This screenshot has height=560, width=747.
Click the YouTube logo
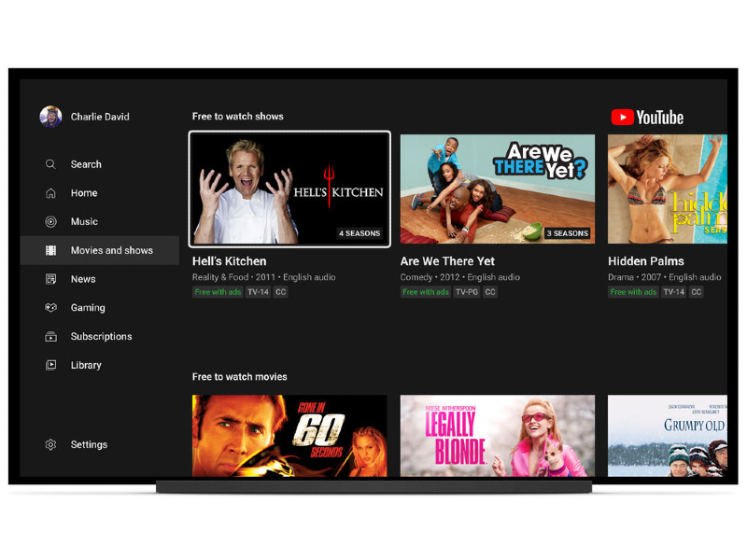pos(647,118)
